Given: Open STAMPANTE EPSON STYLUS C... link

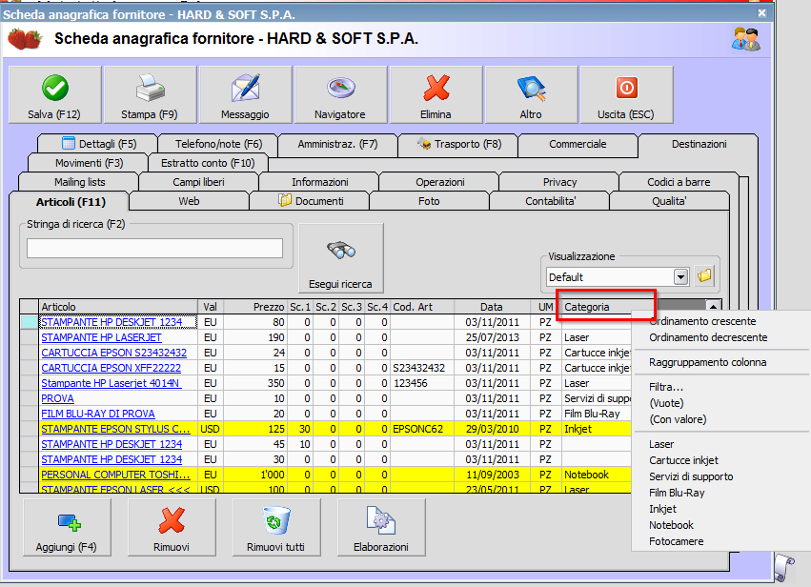Looking at the screenshot, I should pyautogui.click(x=115, y=429).
